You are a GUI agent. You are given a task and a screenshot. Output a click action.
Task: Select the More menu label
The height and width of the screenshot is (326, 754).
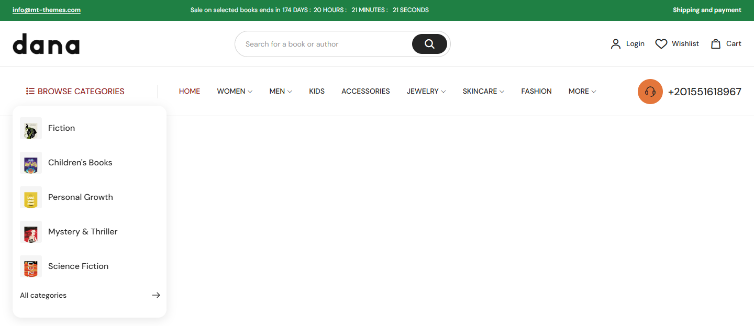coord(579,91)
